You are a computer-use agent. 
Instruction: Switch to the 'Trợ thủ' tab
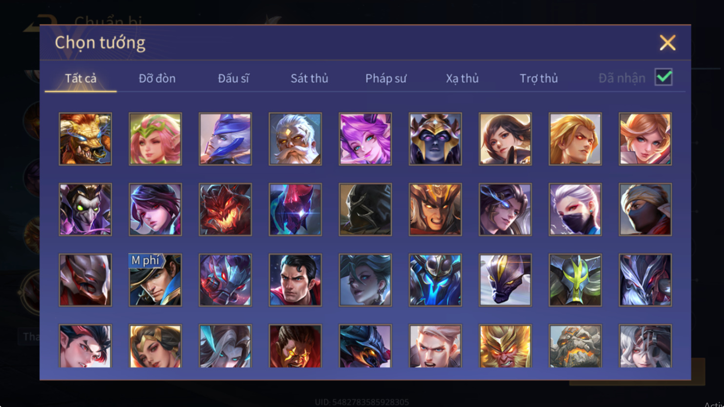[539, 78]
